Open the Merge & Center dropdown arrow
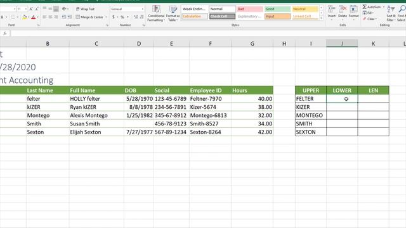 pos(106,17)
